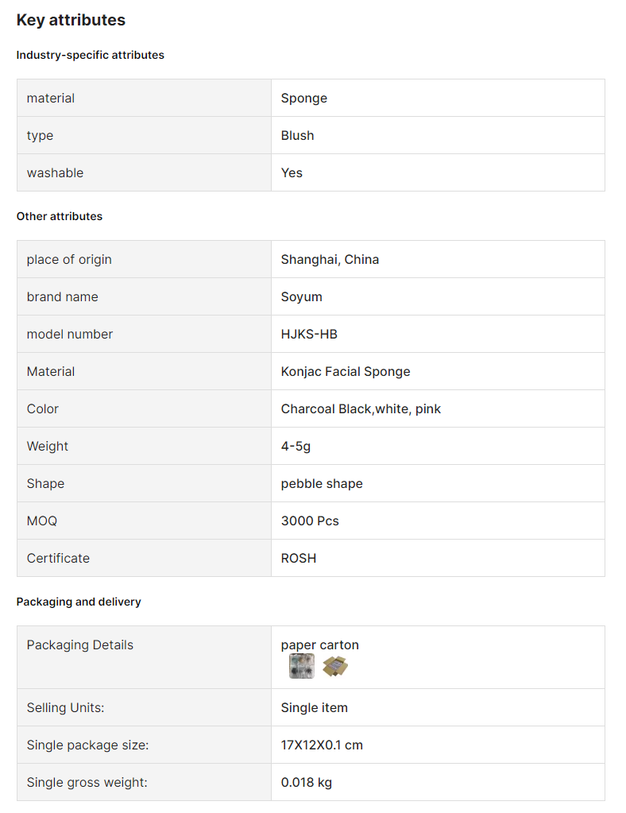The width and height of the screenshot is (626, 813).
Task: Open the cardboard carton thumbnail image
Action: tap(335, 666)
